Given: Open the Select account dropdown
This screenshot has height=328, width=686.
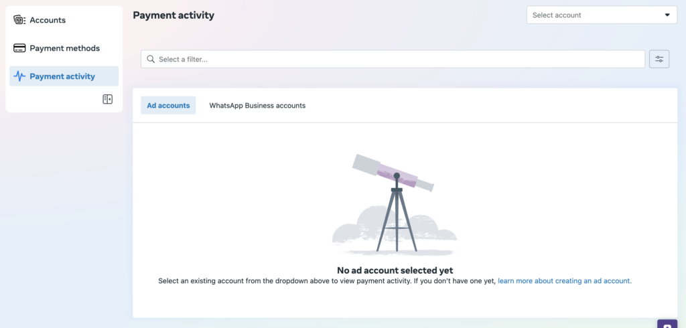Looking at the screenshot, I should pyautogui.click(x=602, y=15).
